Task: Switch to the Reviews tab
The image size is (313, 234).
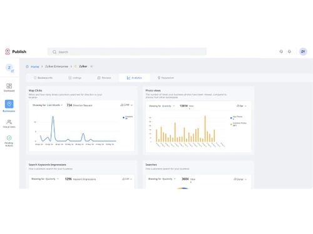Action: [104, 78]
